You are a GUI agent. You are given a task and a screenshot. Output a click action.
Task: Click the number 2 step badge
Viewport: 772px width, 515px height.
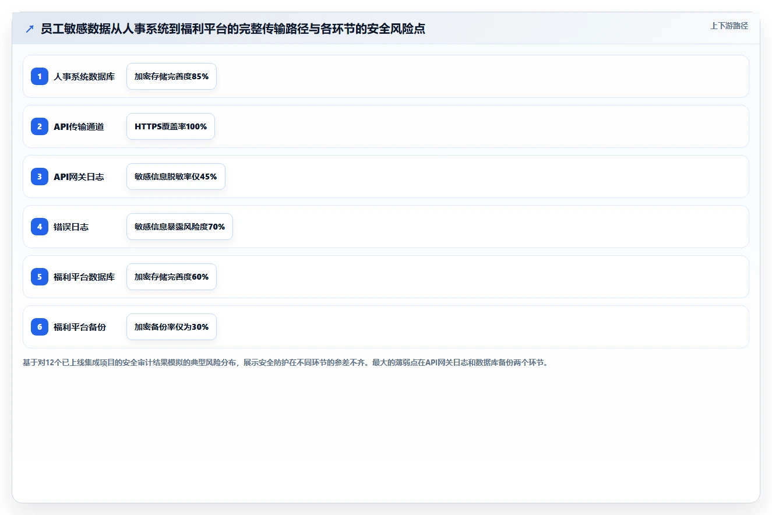click(40, 126)
